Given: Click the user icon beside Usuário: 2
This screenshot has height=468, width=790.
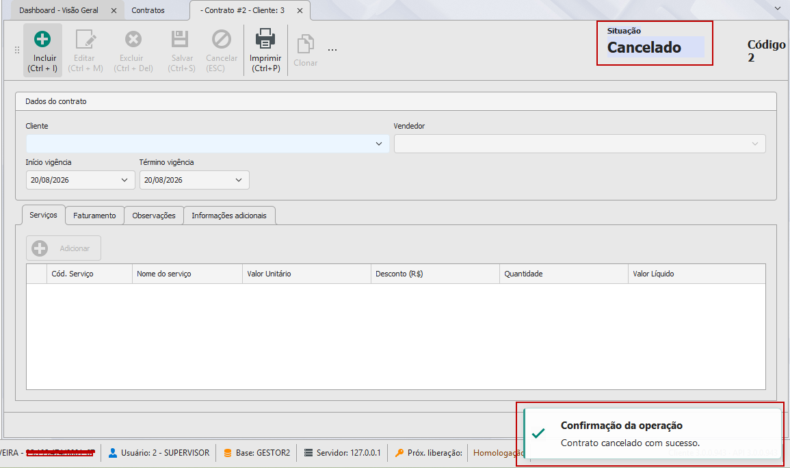Looking at the screenshot, I should tap(113, 453).
